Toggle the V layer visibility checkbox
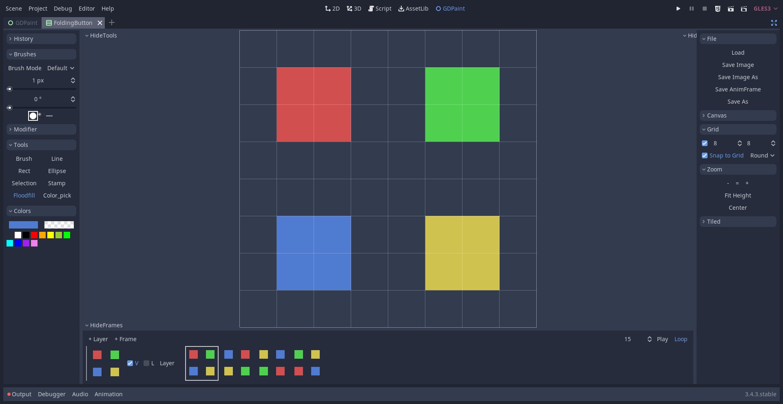The height and width of the screenshot is (404, 783). [130, 363]
